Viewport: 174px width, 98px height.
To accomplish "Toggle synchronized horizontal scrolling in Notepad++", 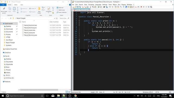I will 118,7.
